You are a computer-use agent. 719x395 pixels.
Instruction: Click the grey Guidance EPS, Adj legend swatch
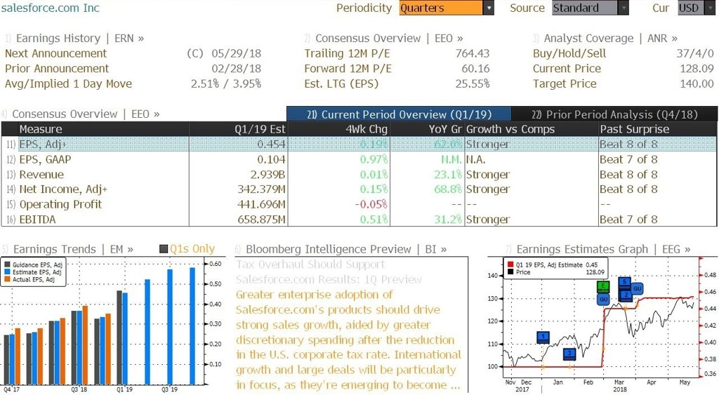coord(7,265)
